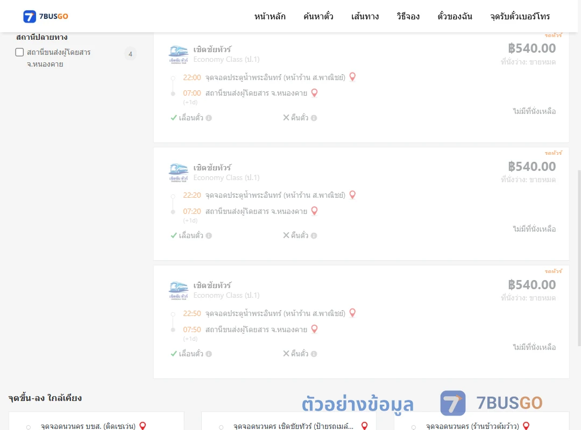Open map pin for จุดจอดนวนคร เชิดชัยทัวร์ stop
The width and height of the screenshot is (581, 430).
365,426
